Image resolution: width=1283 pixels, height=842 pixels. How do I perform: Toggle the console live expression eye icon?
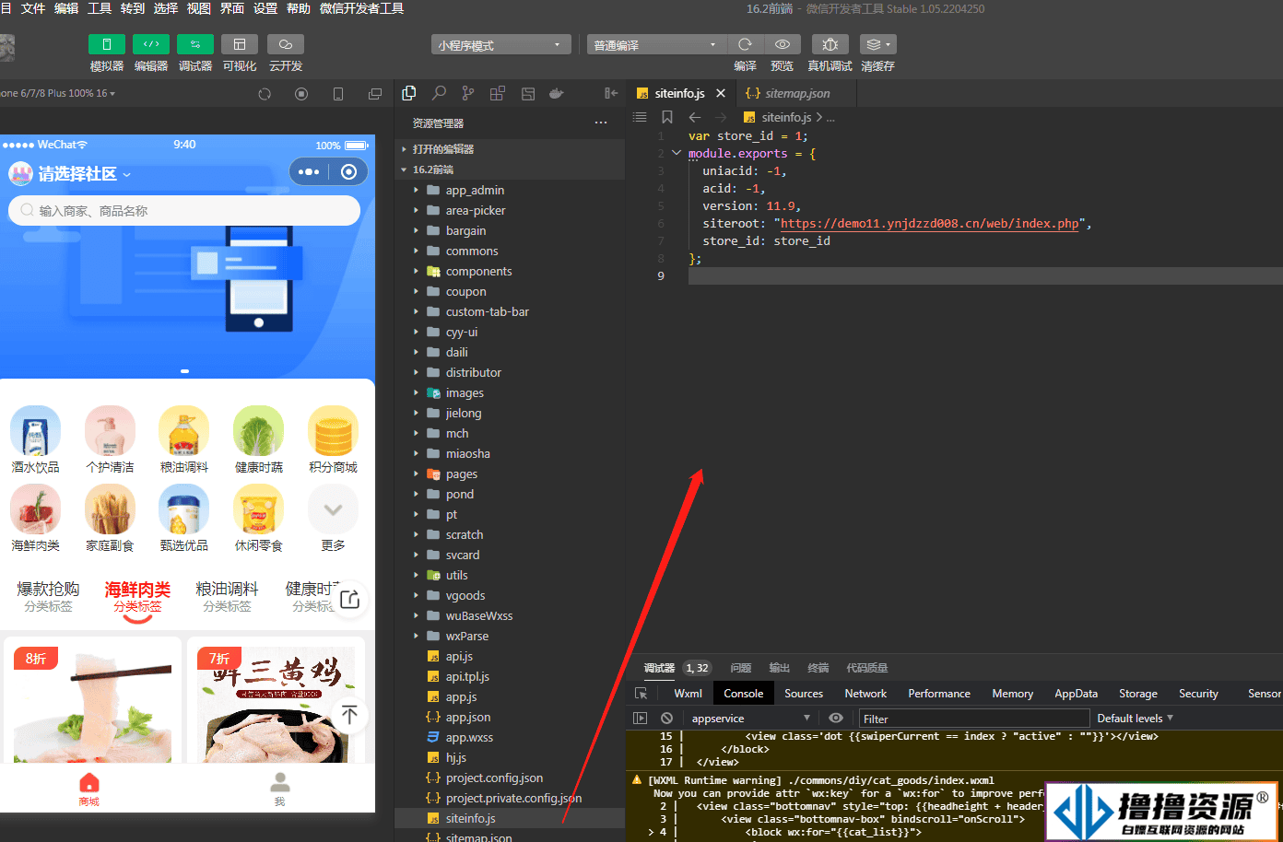[836, 719]
